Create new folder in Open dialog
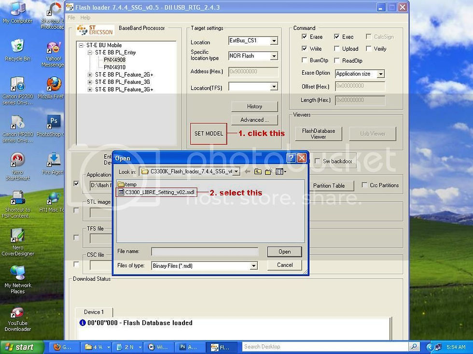This screenshot has width=473, height=354. [x=268, y=171]
